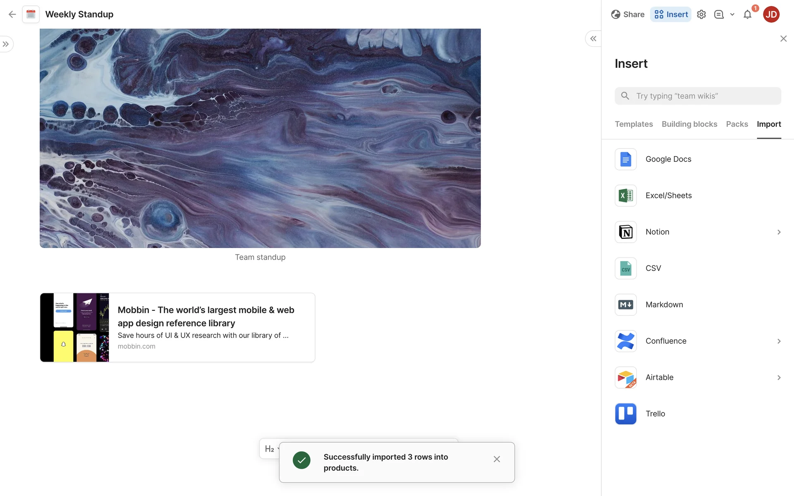
Task: Switch to the Templates tab
Action: click(634, 124)
